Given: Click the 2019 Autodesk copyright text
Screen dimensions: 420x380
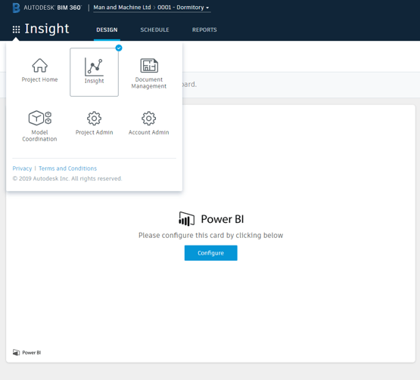Looking at the screenshot, I should tap(67, 178).
